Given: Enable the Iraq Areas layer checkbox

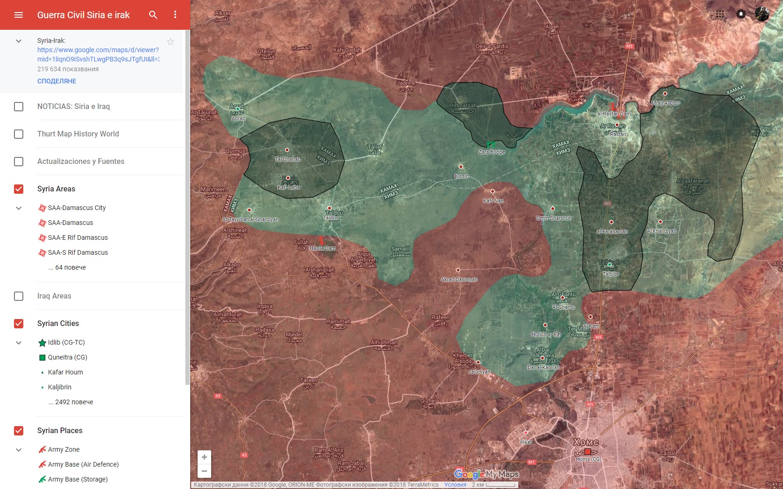Looking at the screenshot, I should pyautogui.click(x=19, y=296).
